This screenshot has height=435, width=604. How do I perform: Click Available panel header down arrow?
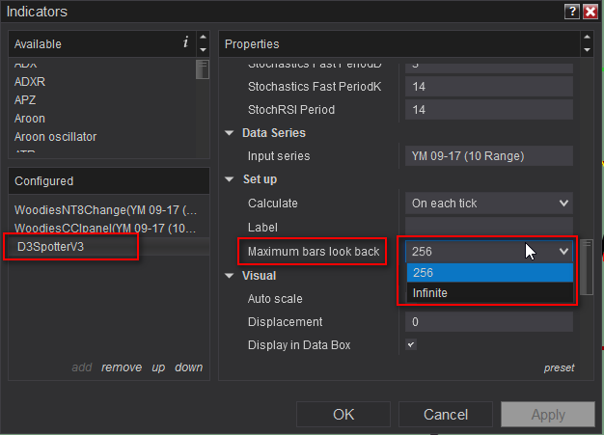click(203, 49)
